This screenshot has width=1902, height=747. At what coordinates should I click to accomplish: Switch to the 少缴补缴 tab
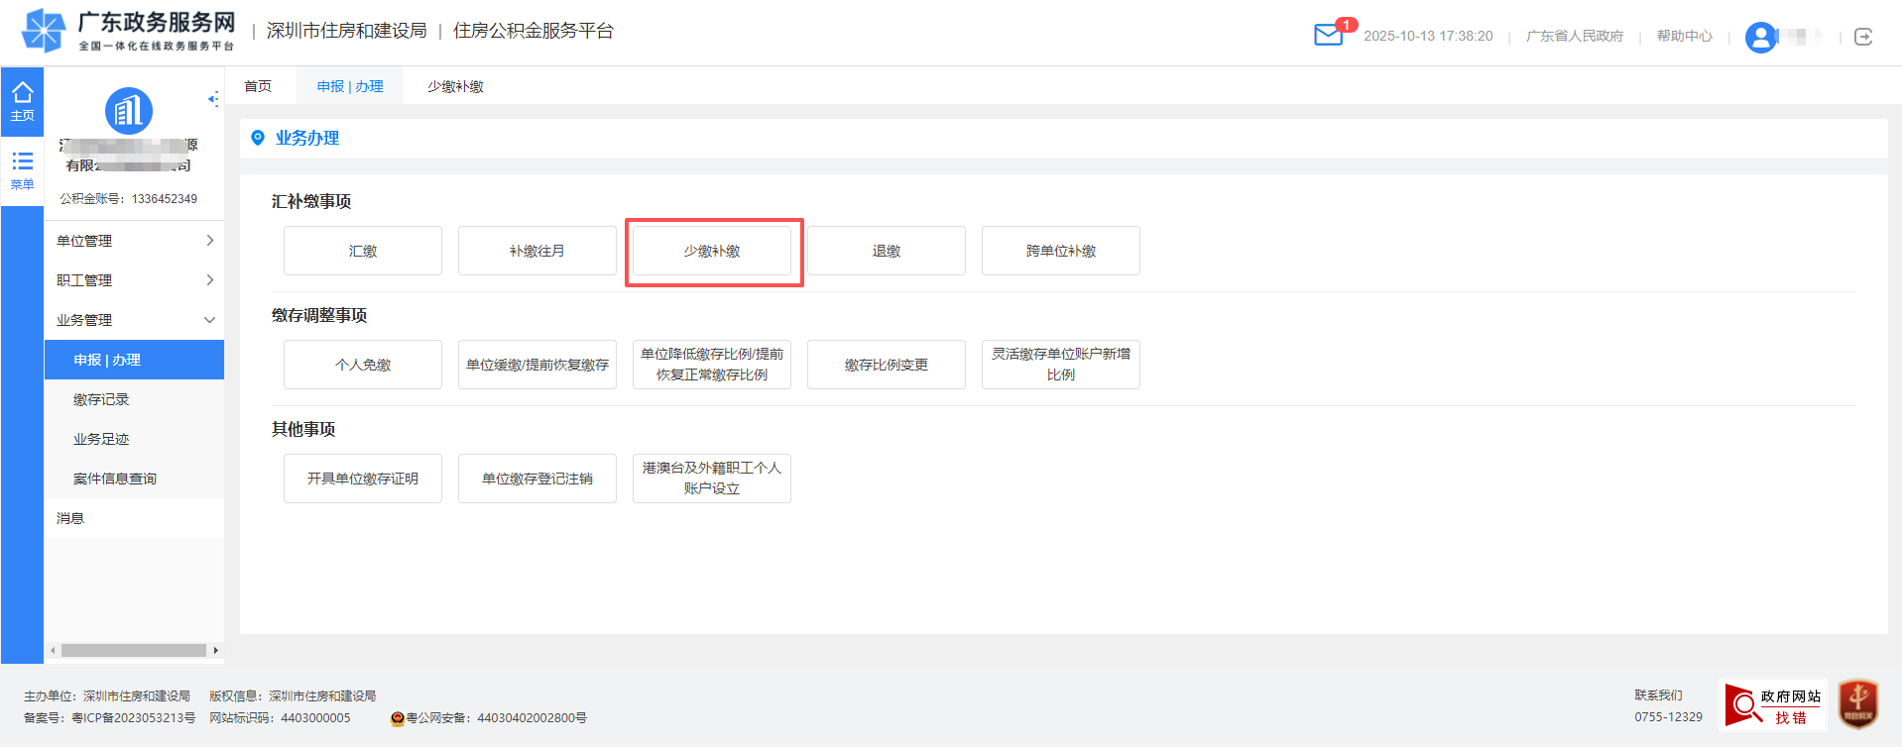pos(455,86)
